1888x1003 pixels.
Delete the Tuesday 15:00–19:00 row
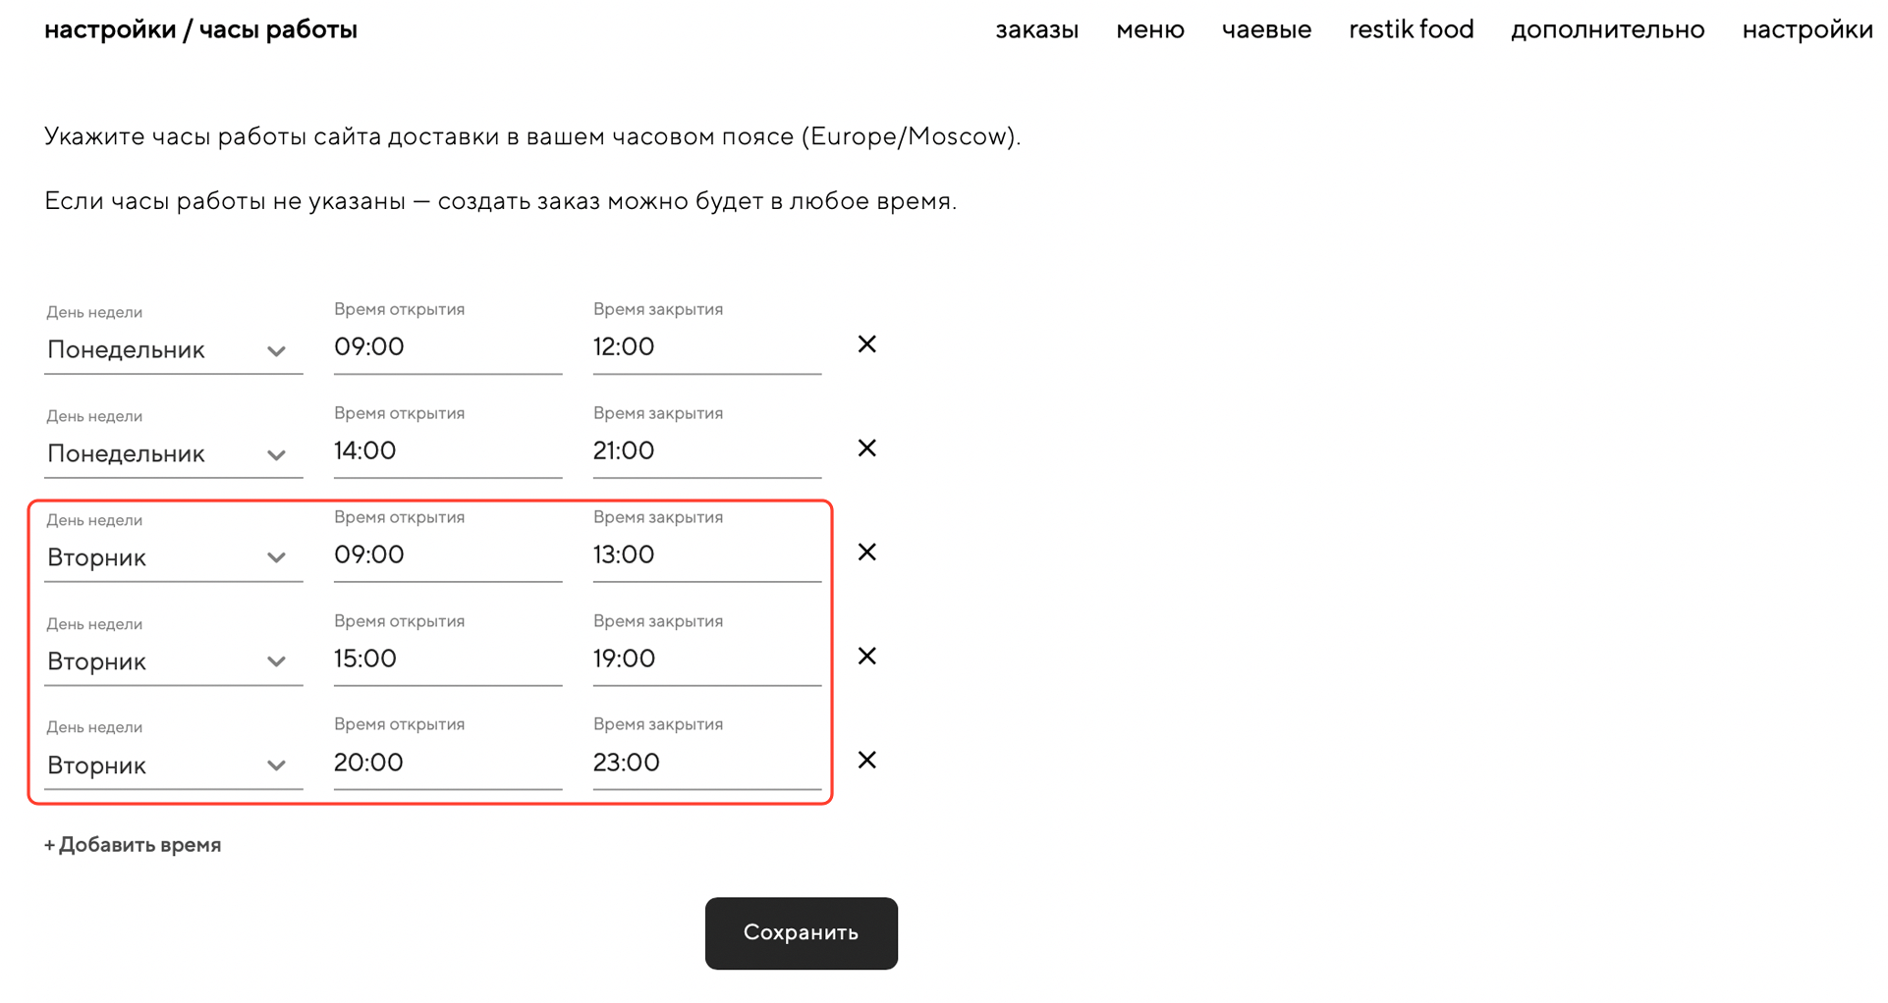click(x=866, y=657)
